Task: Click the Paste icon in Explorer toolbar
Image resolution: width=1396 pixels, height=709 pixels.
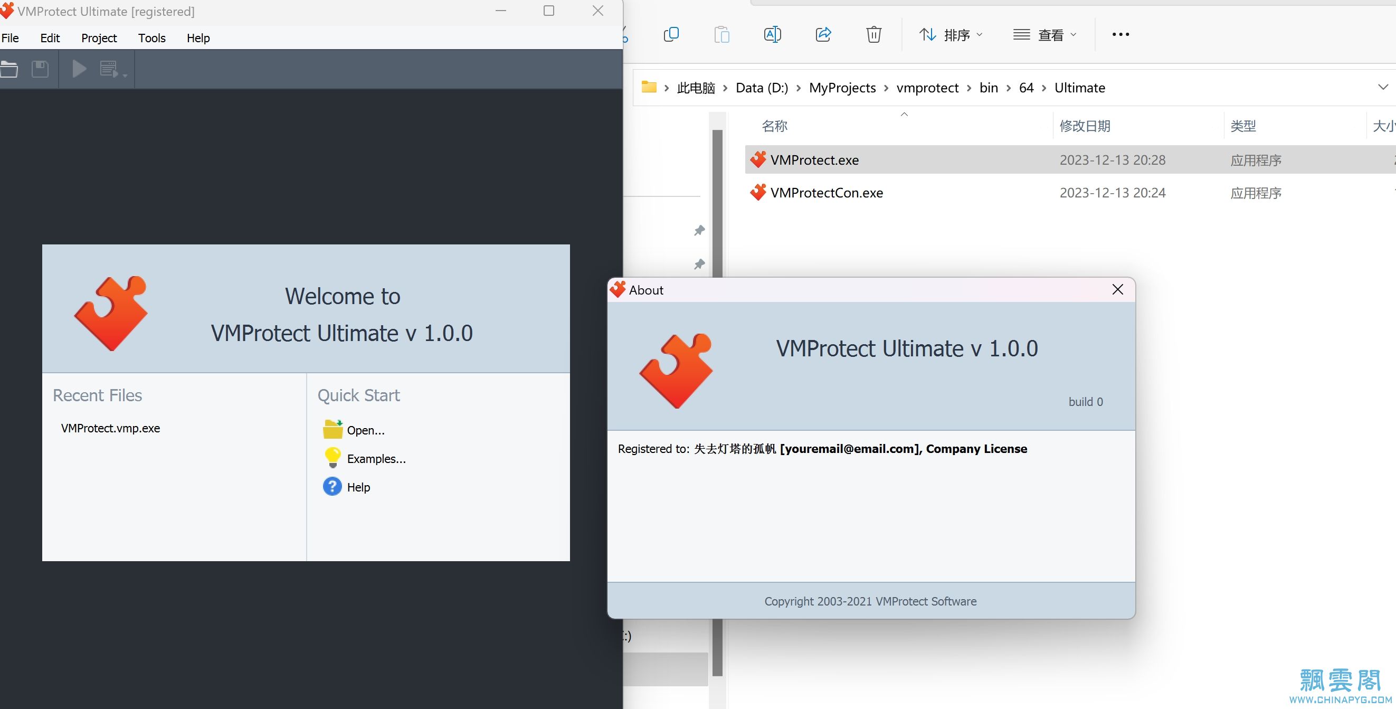Action: pyautogui.click(x=722, y=35)
